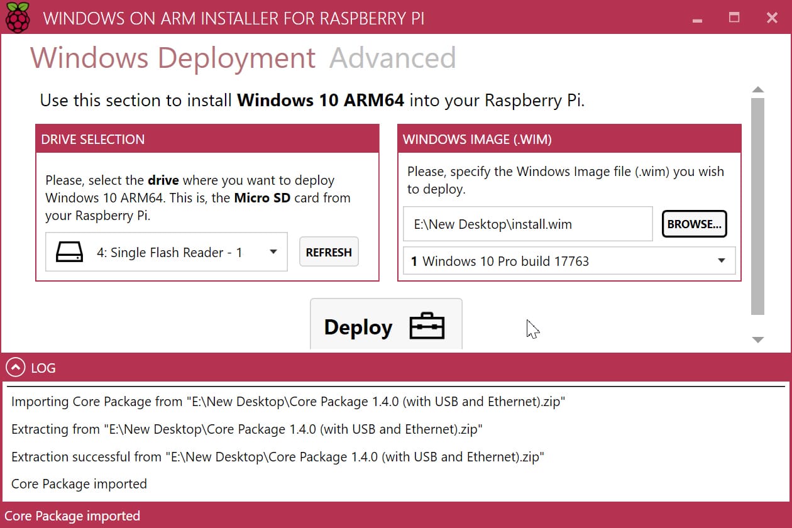Click the 'Importing Core Package from' log line
Viewport: 792px width, 528px height.
point(288,401)
